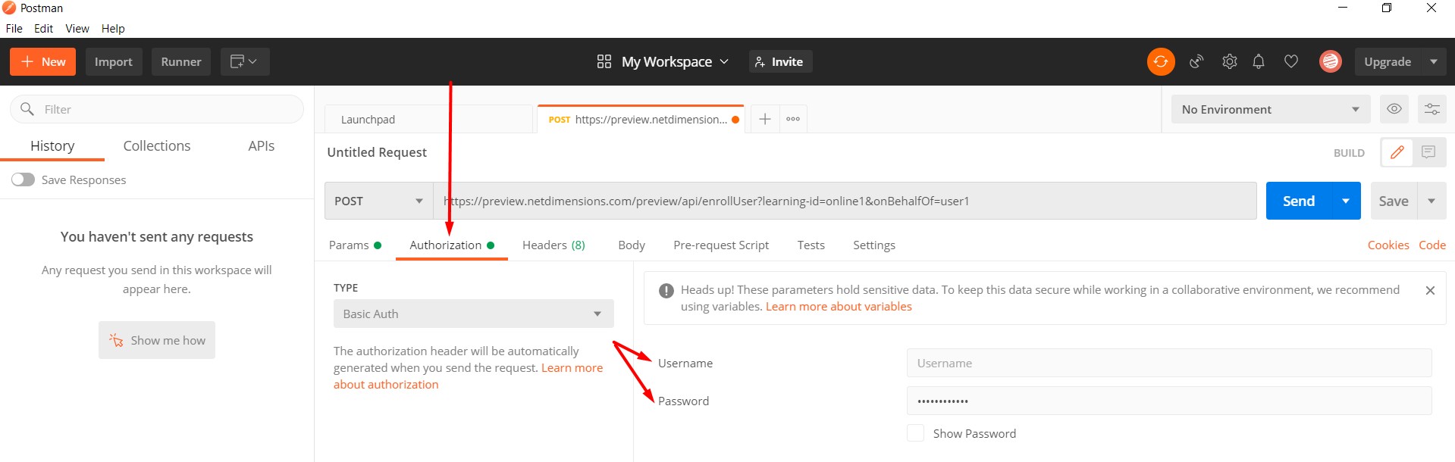Open the Cookies link
This screenshot has height=462, width=1455.
pyautogui.click(x=1388, y=245)
